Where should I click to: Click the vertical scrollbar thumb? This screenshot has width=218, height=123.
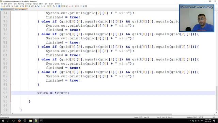coord(217,99)
